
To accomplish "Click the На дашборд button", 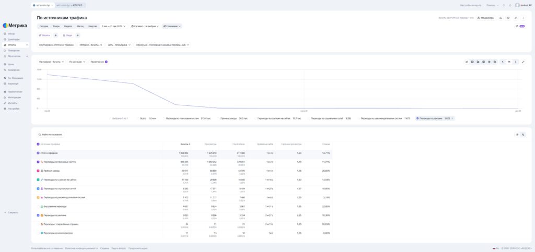I will coord(486,18).
